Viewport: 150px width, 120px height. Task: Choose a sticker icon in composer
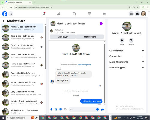(61, 109)
